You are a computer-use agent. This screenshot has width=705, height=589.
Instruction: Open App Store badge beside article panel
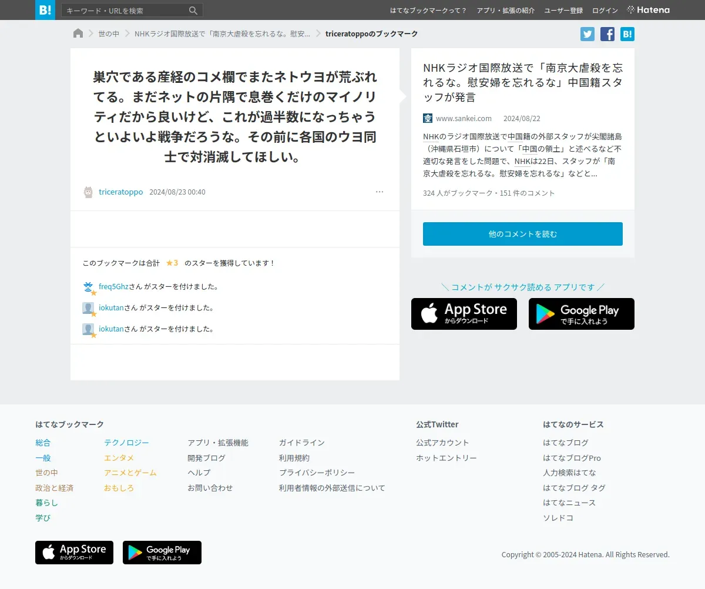pos(464,314)
